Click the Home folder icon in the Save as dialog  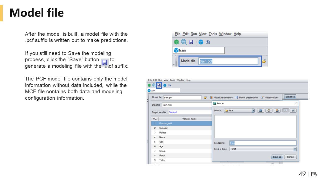pos(269,110)
